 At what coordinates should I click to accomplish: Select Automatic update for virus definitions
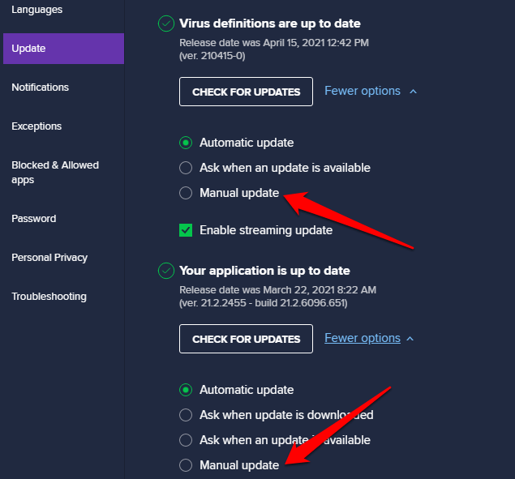pyautogui.click(x=186, y=143)
